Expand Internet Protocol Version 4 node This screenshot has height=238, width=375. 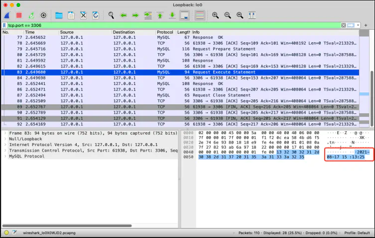pyautogui.click(x=5, y=145)
